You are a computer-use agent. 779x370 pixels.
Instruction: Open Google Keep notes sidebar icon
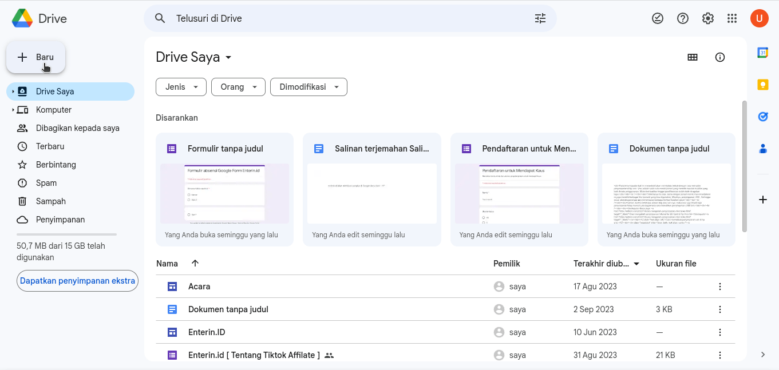click(x=762, y=84)
